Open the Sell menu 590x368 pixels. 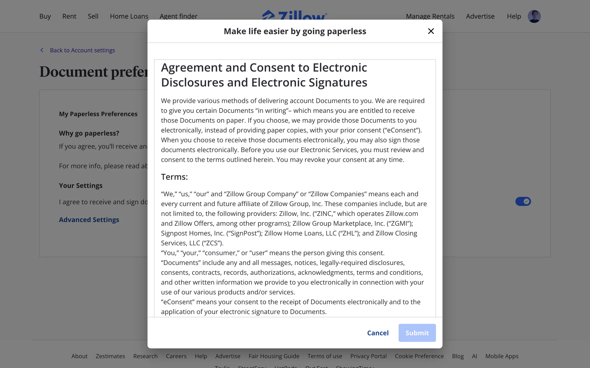point(93,16)
